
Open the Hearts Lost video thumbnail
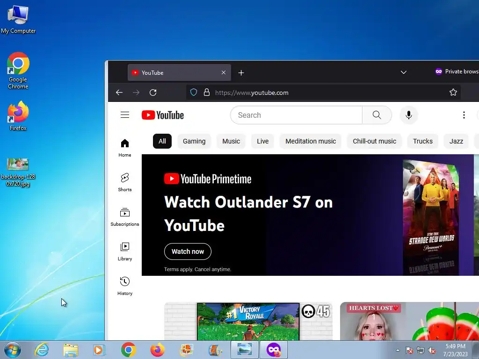409,321
